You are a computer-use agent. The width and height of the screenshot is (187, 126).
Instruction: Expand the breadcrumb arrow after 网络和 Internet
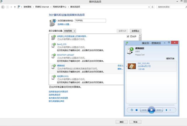pyautogui.click(x=51, y=7)
